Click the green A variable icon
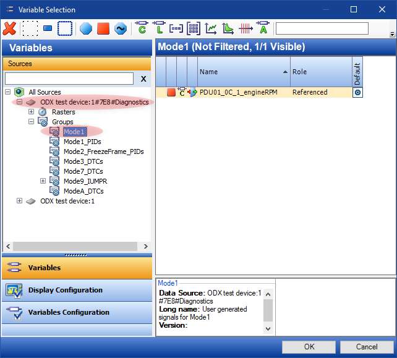This screenshot has width=397, height=358. click(263, 28)
